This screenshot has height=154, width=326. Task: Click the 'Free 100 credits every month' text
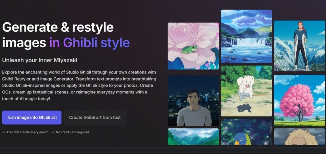(x=27, y=132)
